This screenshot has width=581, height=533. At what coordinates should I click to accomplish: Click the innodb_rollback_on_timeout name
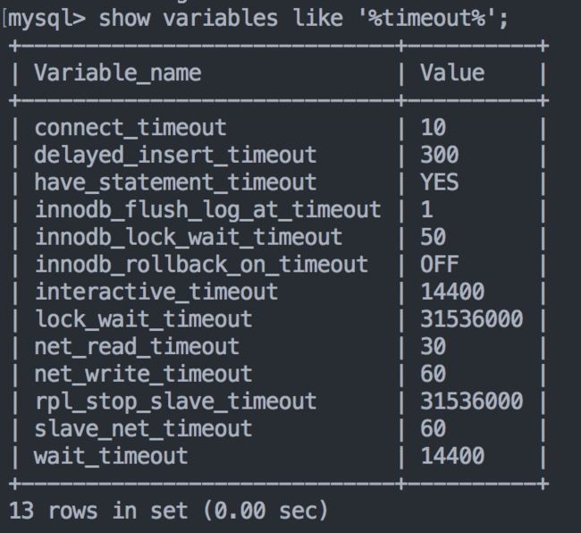point(202,265)
